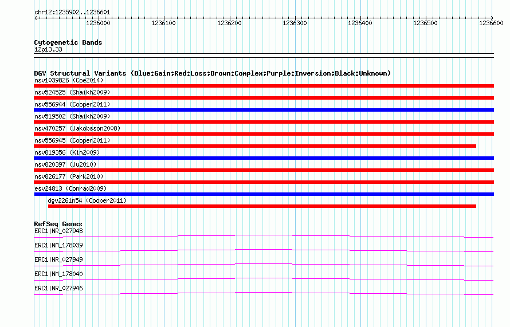Click ruler position 1236400
Image resolution: width=510 pixels, height=327 pixels.
360,23
